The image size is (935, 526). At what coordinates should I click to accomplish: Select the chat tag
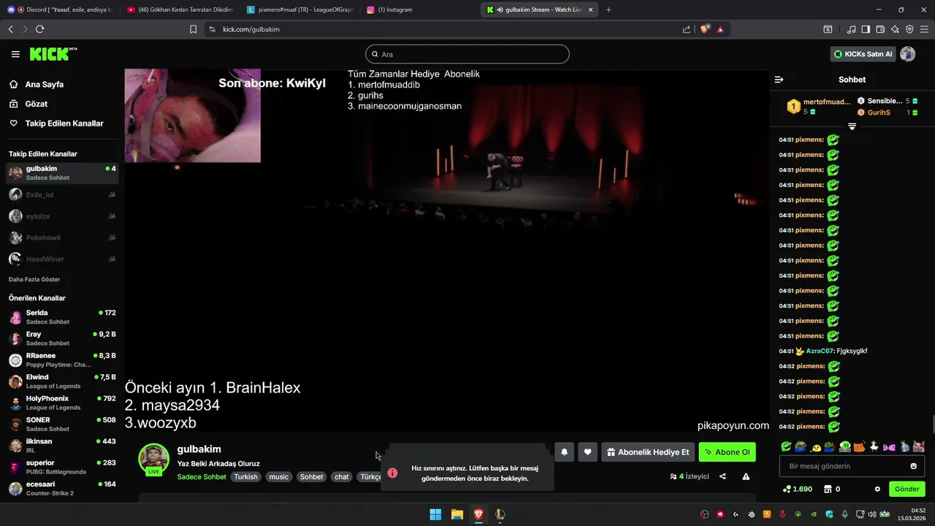pos(342,477)
